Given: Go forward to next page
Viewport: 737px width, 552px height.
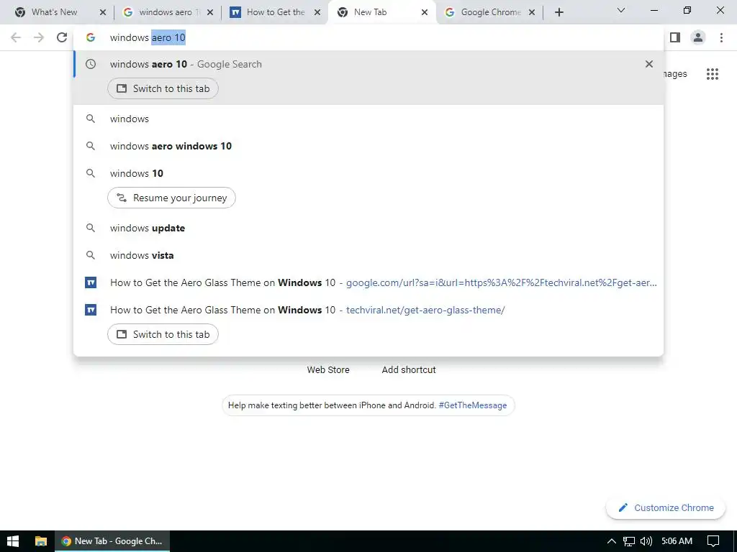Looking at the screenshot, I should coord(39,37).
